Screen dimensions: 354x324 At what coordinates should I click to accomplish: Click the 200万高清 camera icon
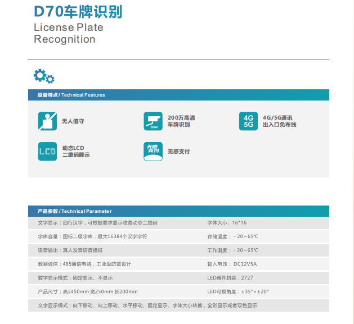[153, 121]
